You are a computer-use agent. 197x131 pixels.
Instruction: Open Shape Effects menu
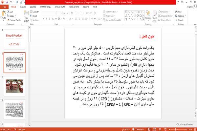pyautogui.click(x=165, y=20)
